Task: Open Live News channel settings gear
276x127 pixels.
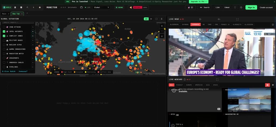Action: click(273, 25)
